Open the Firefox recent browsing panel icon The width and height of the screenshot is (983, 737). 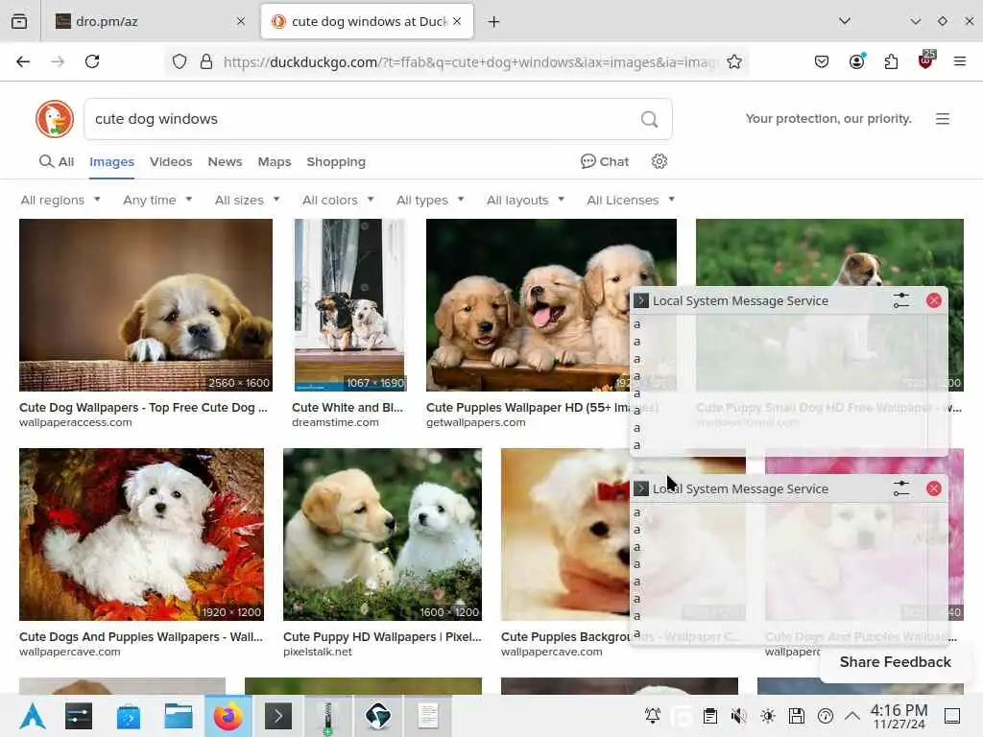coord(19,21)
